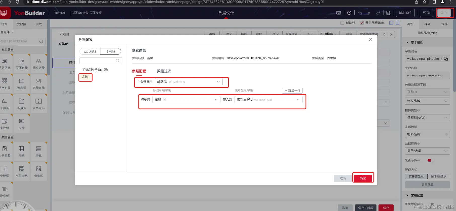Open the 采购01 data source dropdown
The height and width of the screenshot is (211, 456).
(x=427, y=92)
